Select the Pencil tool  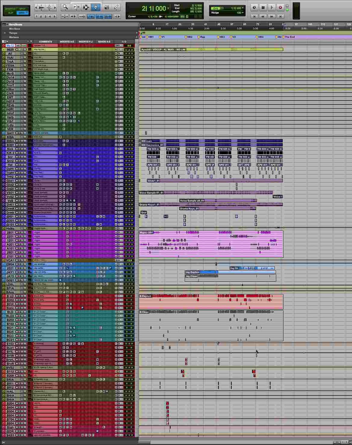pyautogui.click(x=116, y=7)
